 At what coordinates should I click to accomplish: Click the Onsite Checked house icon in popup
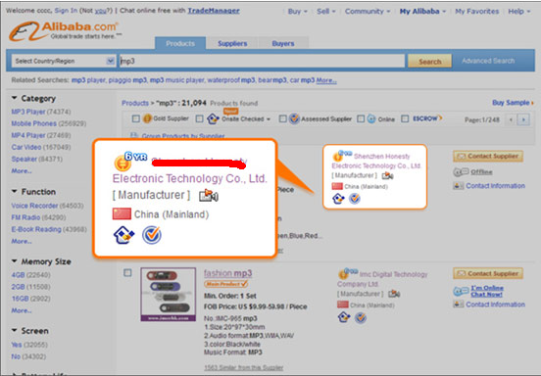(123, 235)
